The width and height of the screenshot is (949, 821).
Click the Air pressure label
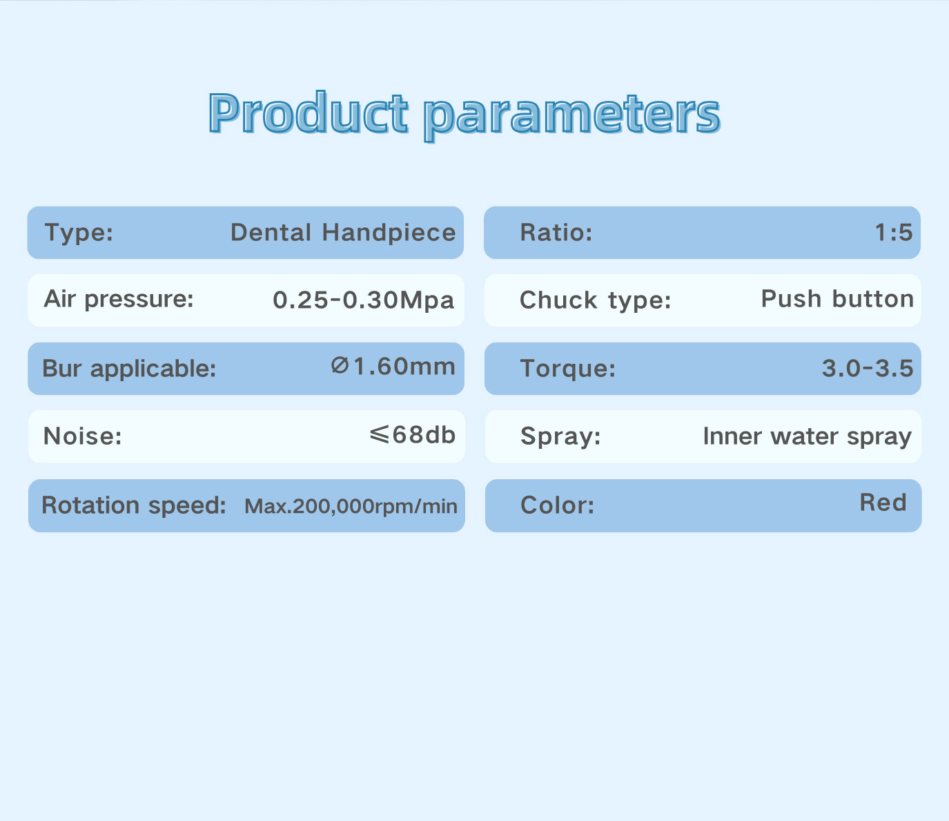(119, 300)
